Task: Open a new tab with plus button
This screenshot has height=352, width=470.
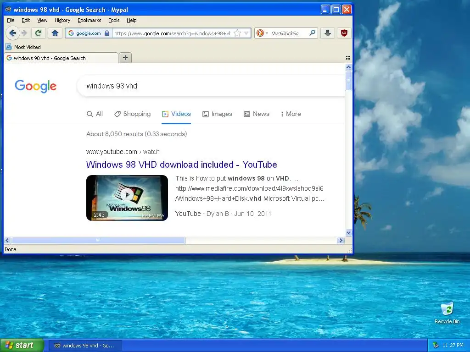Action: click(x=125, y=58)
